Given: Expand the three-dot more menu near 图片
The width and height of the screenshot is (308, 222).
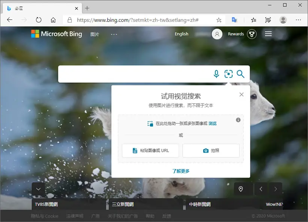Looking at the screenshot, I should [114, 35].
